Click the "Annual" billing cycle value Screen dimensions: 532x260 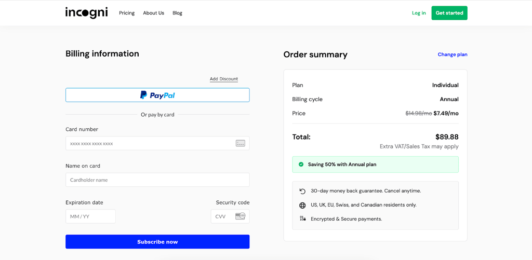449,99
